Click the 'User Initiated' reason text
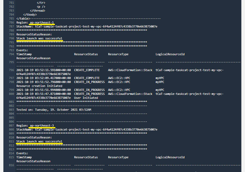The width and height of the screenshot is (245, 172). coord(86,98)
